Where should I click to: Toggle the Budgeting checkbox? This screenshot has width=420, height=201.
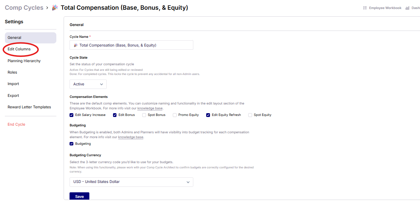[72, 144]
